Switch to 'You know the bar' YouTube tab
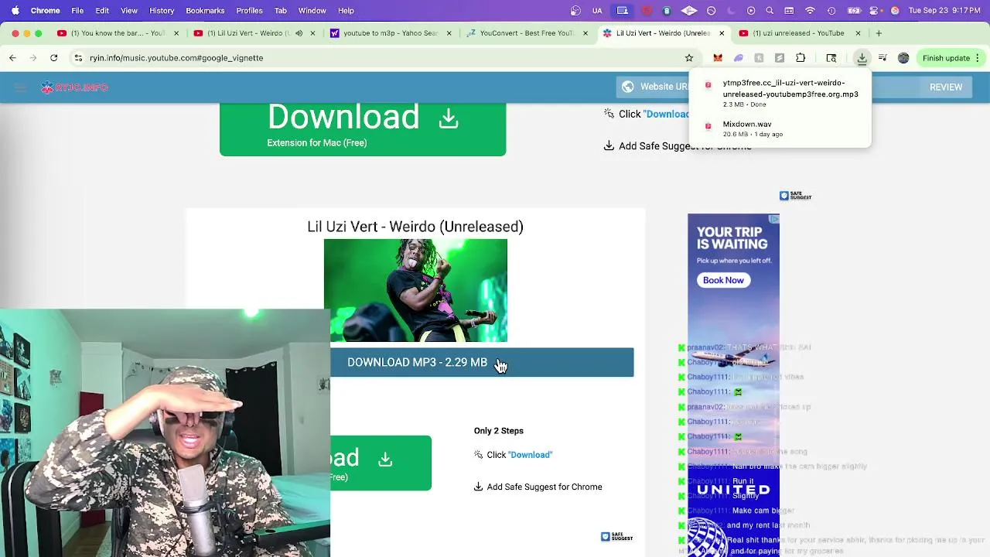 point(118,33)
